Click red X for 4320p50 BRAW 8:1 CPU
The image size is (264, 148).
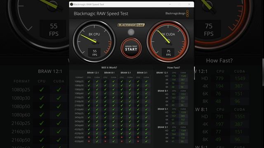[105, 137]
